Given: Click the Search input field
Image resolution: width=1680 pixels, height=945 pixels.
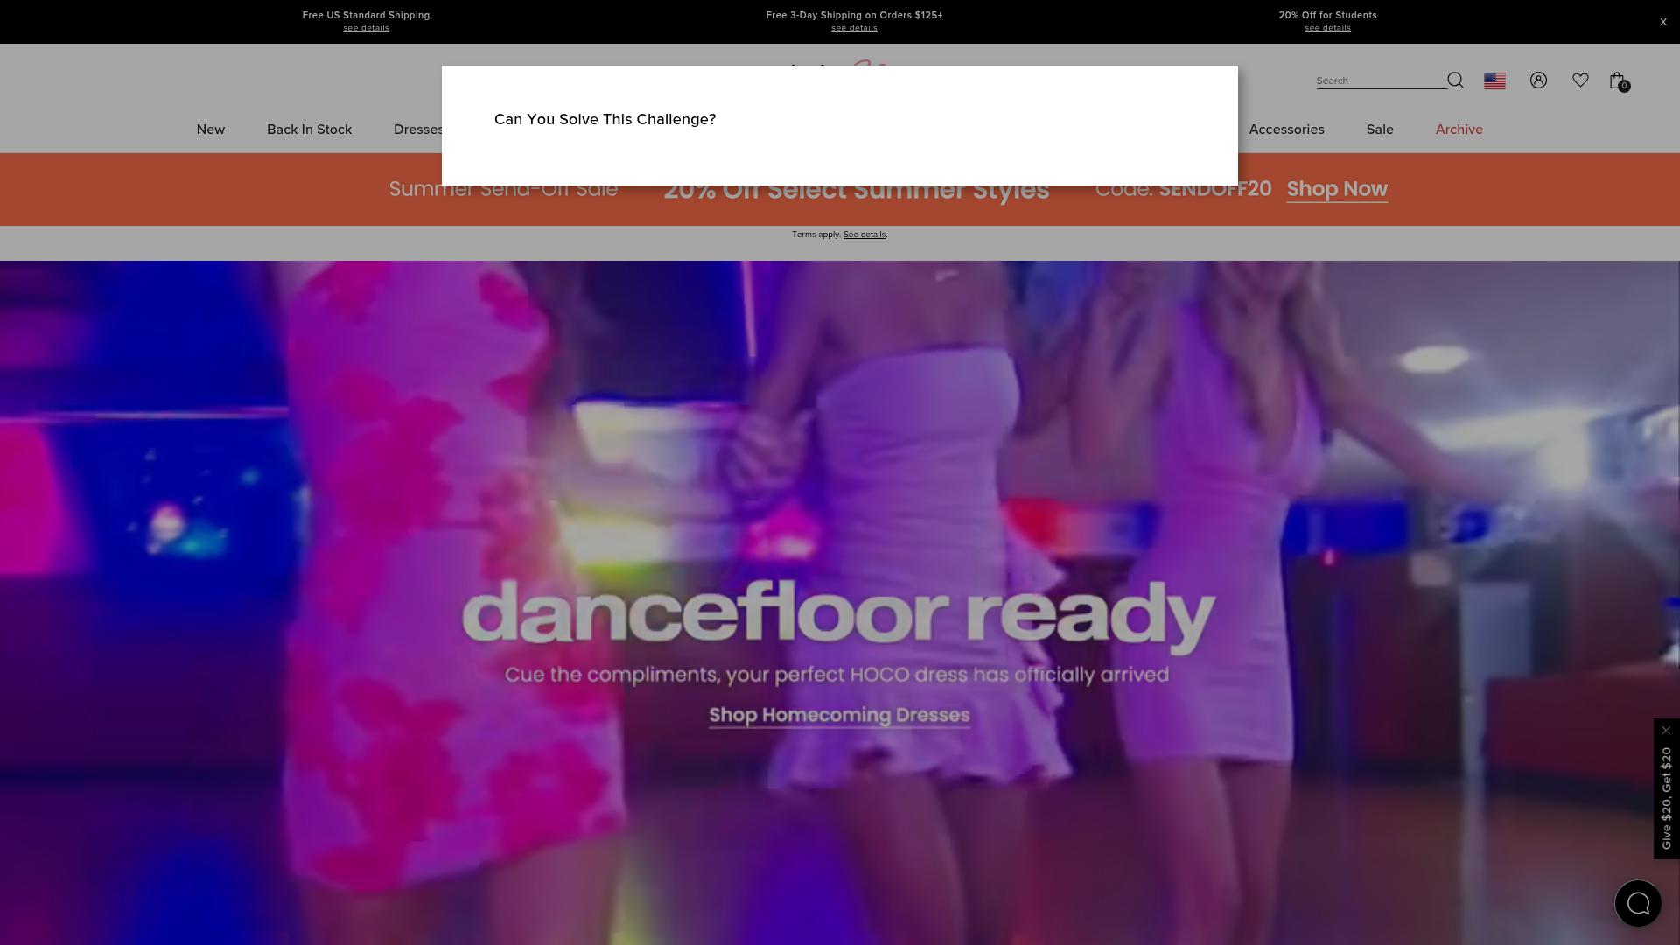Looking at the screenshot, I should (1381, 80).
